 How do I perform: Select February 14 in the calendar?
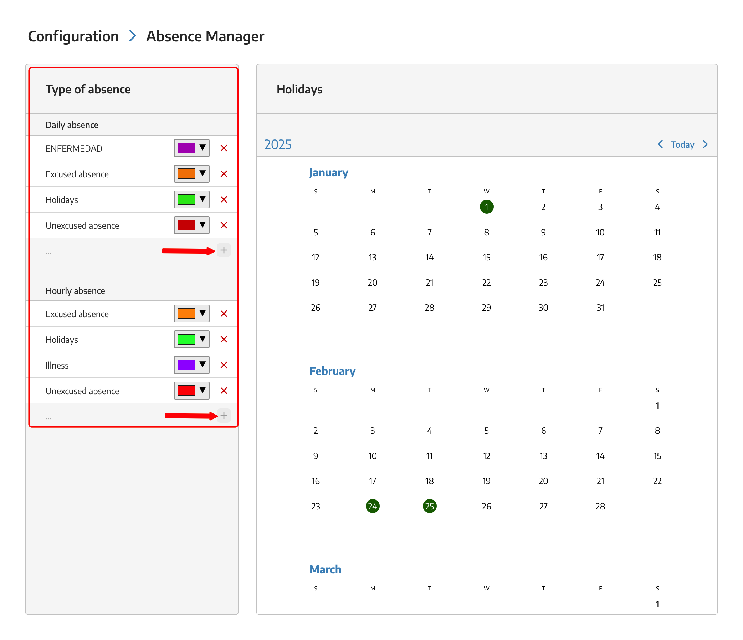coord(600,456)
